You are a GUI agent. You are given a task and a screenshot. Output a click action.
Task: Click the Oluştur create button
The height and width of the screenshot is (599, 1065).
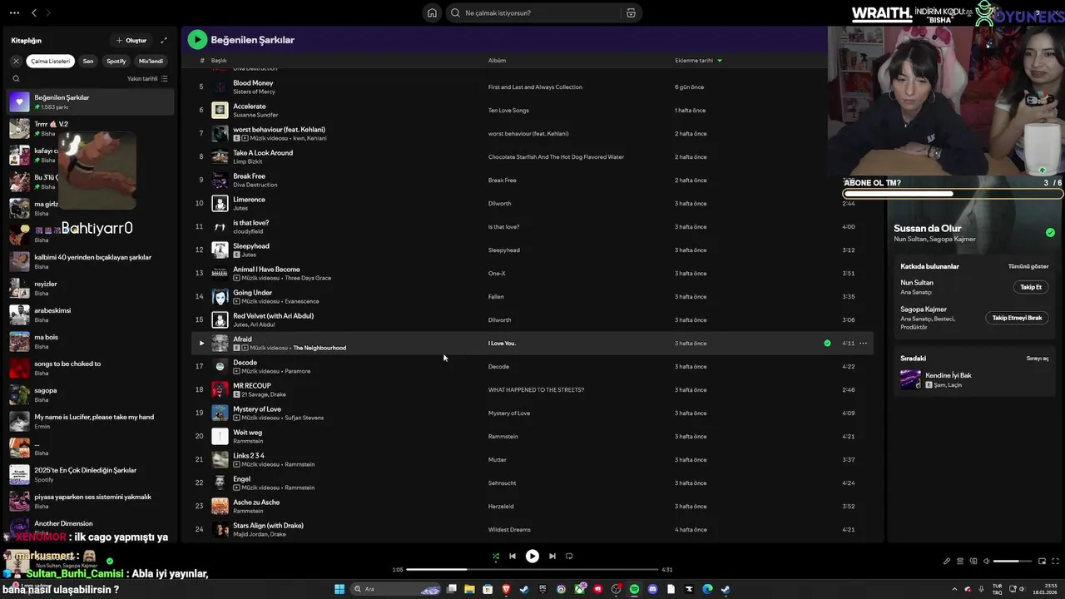[131, 40]
